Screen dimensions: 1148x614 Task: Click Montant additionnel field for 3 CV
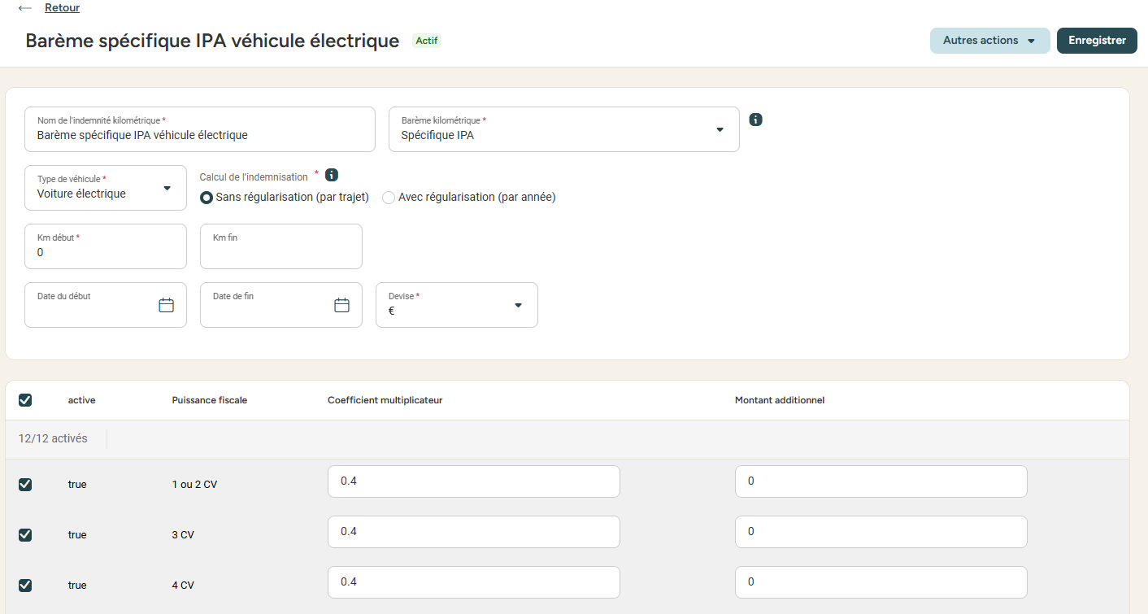[x=881, y=532]
